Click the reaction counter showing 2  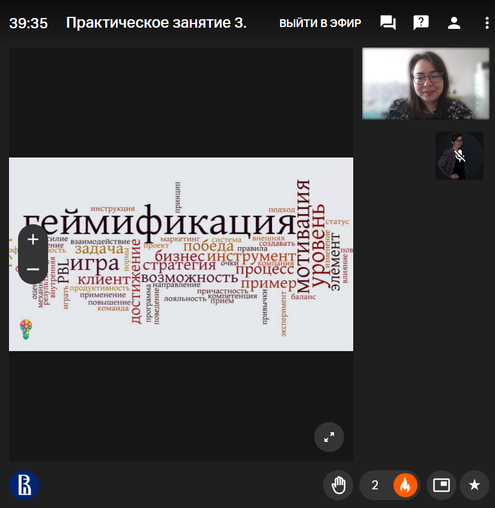point(375,485)
